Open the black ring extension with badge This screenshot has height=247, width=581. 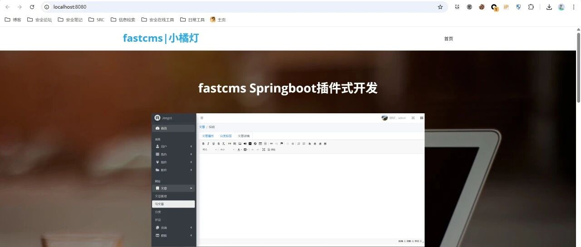(x=494, y=7)
